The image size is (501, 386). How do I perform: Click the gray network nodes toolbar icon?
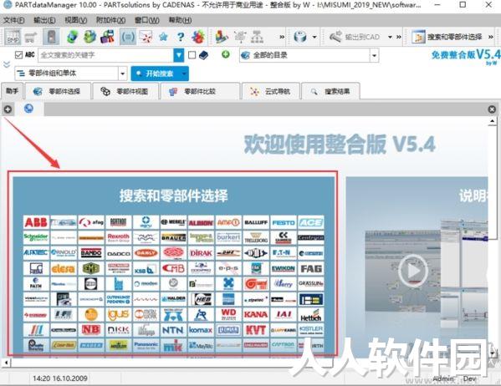240,37
